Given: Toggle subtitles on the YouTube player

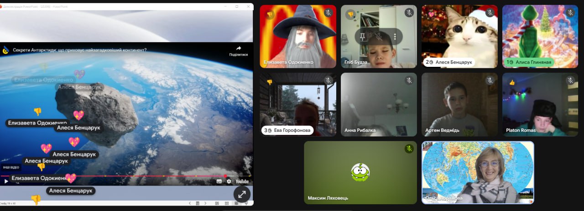Looking at the screenshot, I should point(219,181).
